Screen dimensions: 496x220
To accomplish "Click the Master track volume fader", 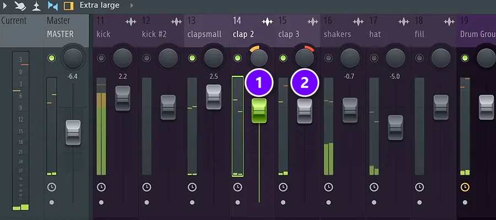I will (x=73, y=133).
